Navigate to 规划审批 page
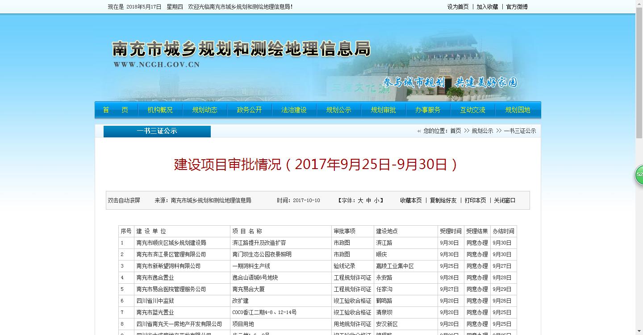 point(384,110)
